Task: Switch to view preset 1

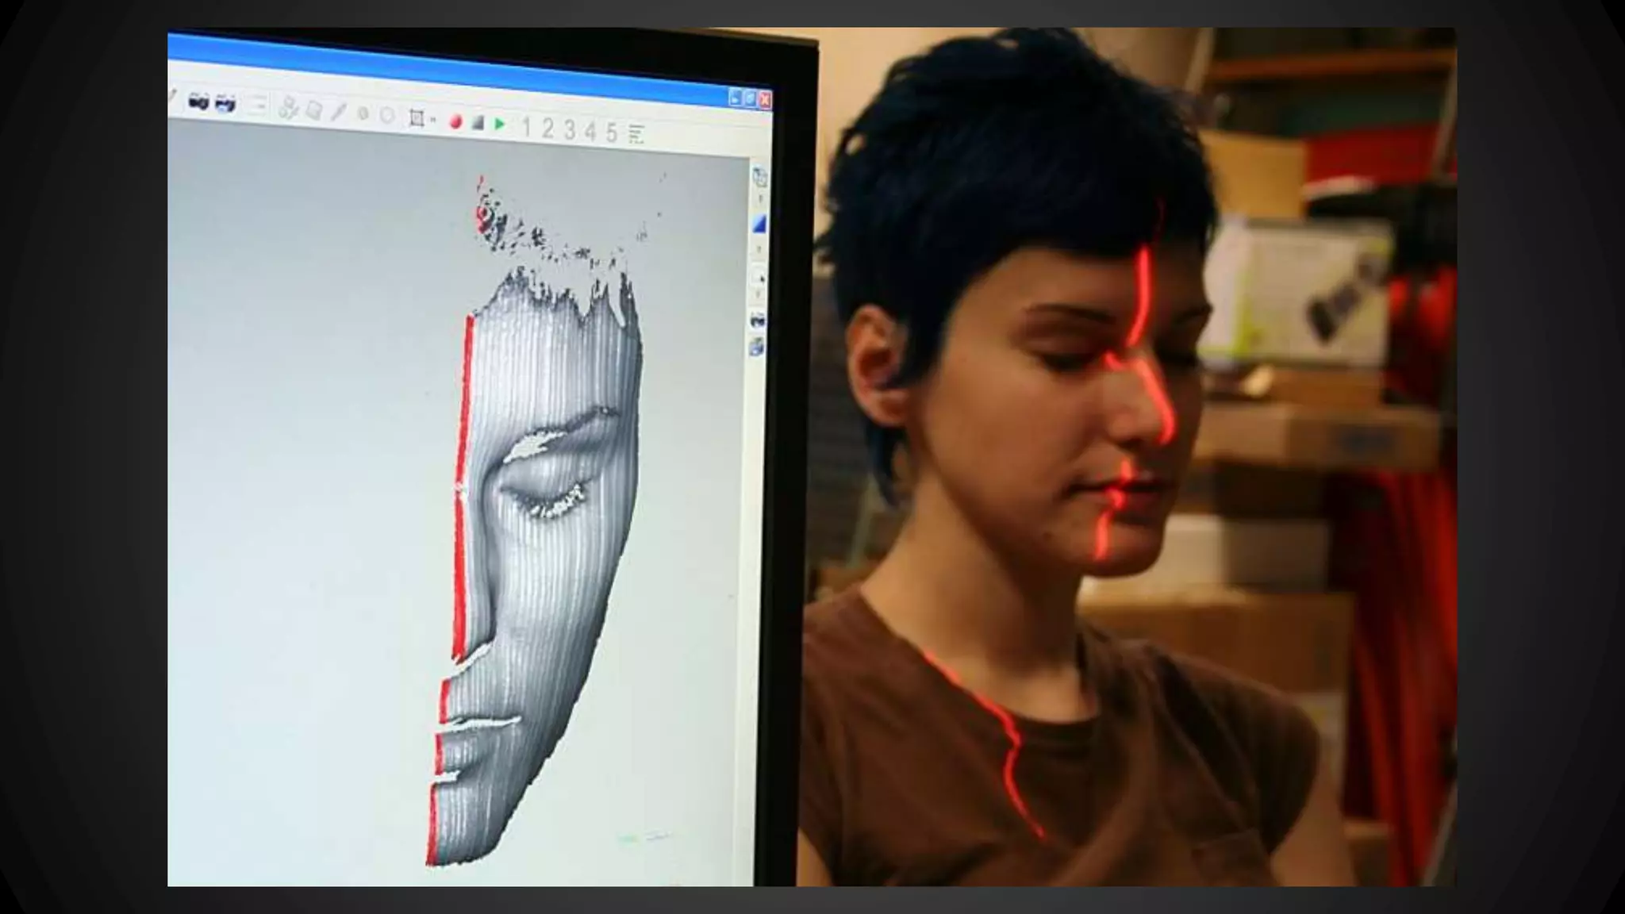Action: (526, 127)
